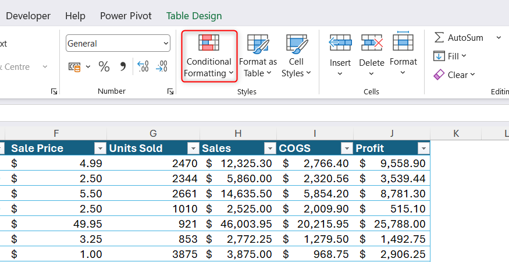Expand the Format cells dropdown arrow
Viewport: 509px width, 262px height.
pos(403,73)
